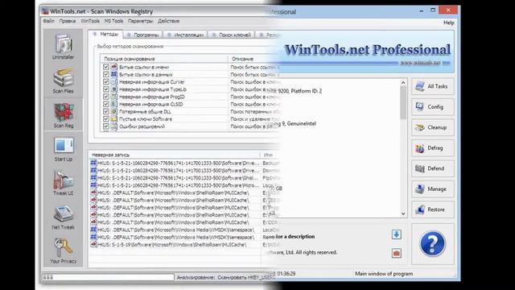Open Config in WinTools Professional

433,107
